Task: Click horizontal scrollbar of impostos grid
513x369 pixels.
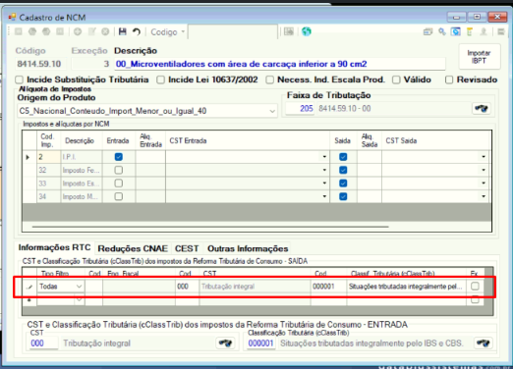Action: pos(210,227)
